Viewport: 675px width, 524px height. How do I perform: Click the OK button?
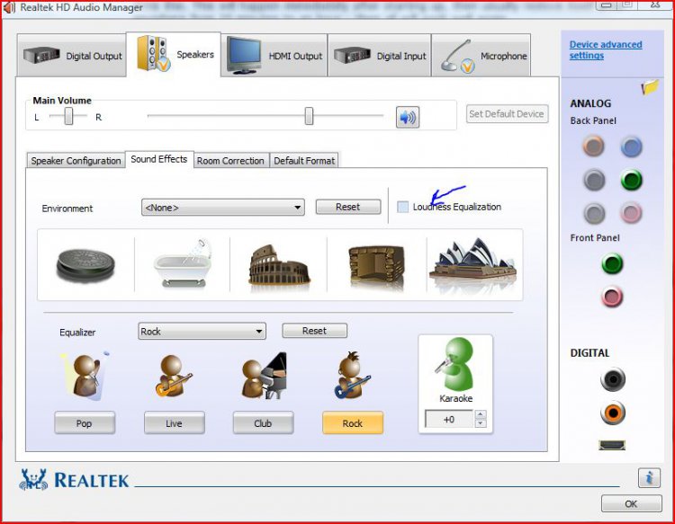coord(631,503)
